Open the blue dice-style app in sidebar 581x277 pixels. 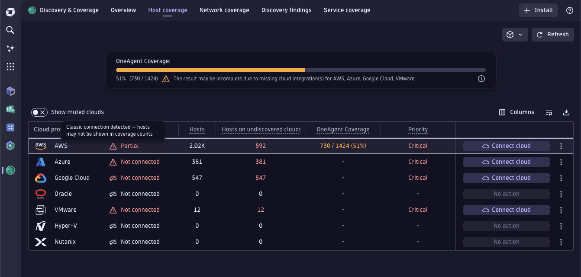10,127
